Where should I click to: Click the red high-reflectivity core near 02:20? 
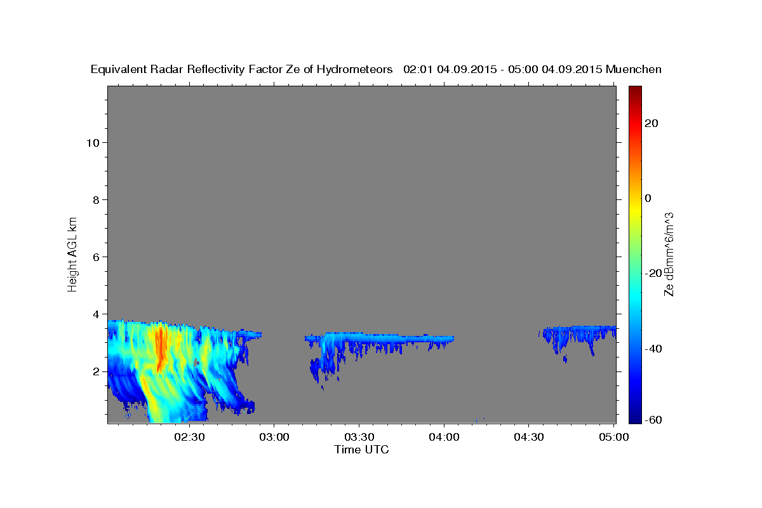click(161, 346)
